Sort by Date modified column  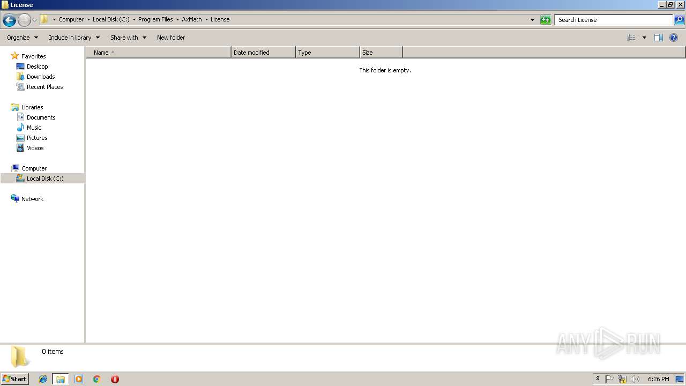point(263,53)
